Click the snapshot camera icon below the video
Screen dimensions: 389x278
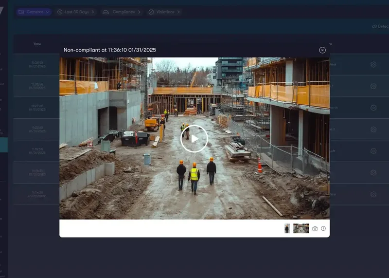click(x=315, y=228)
